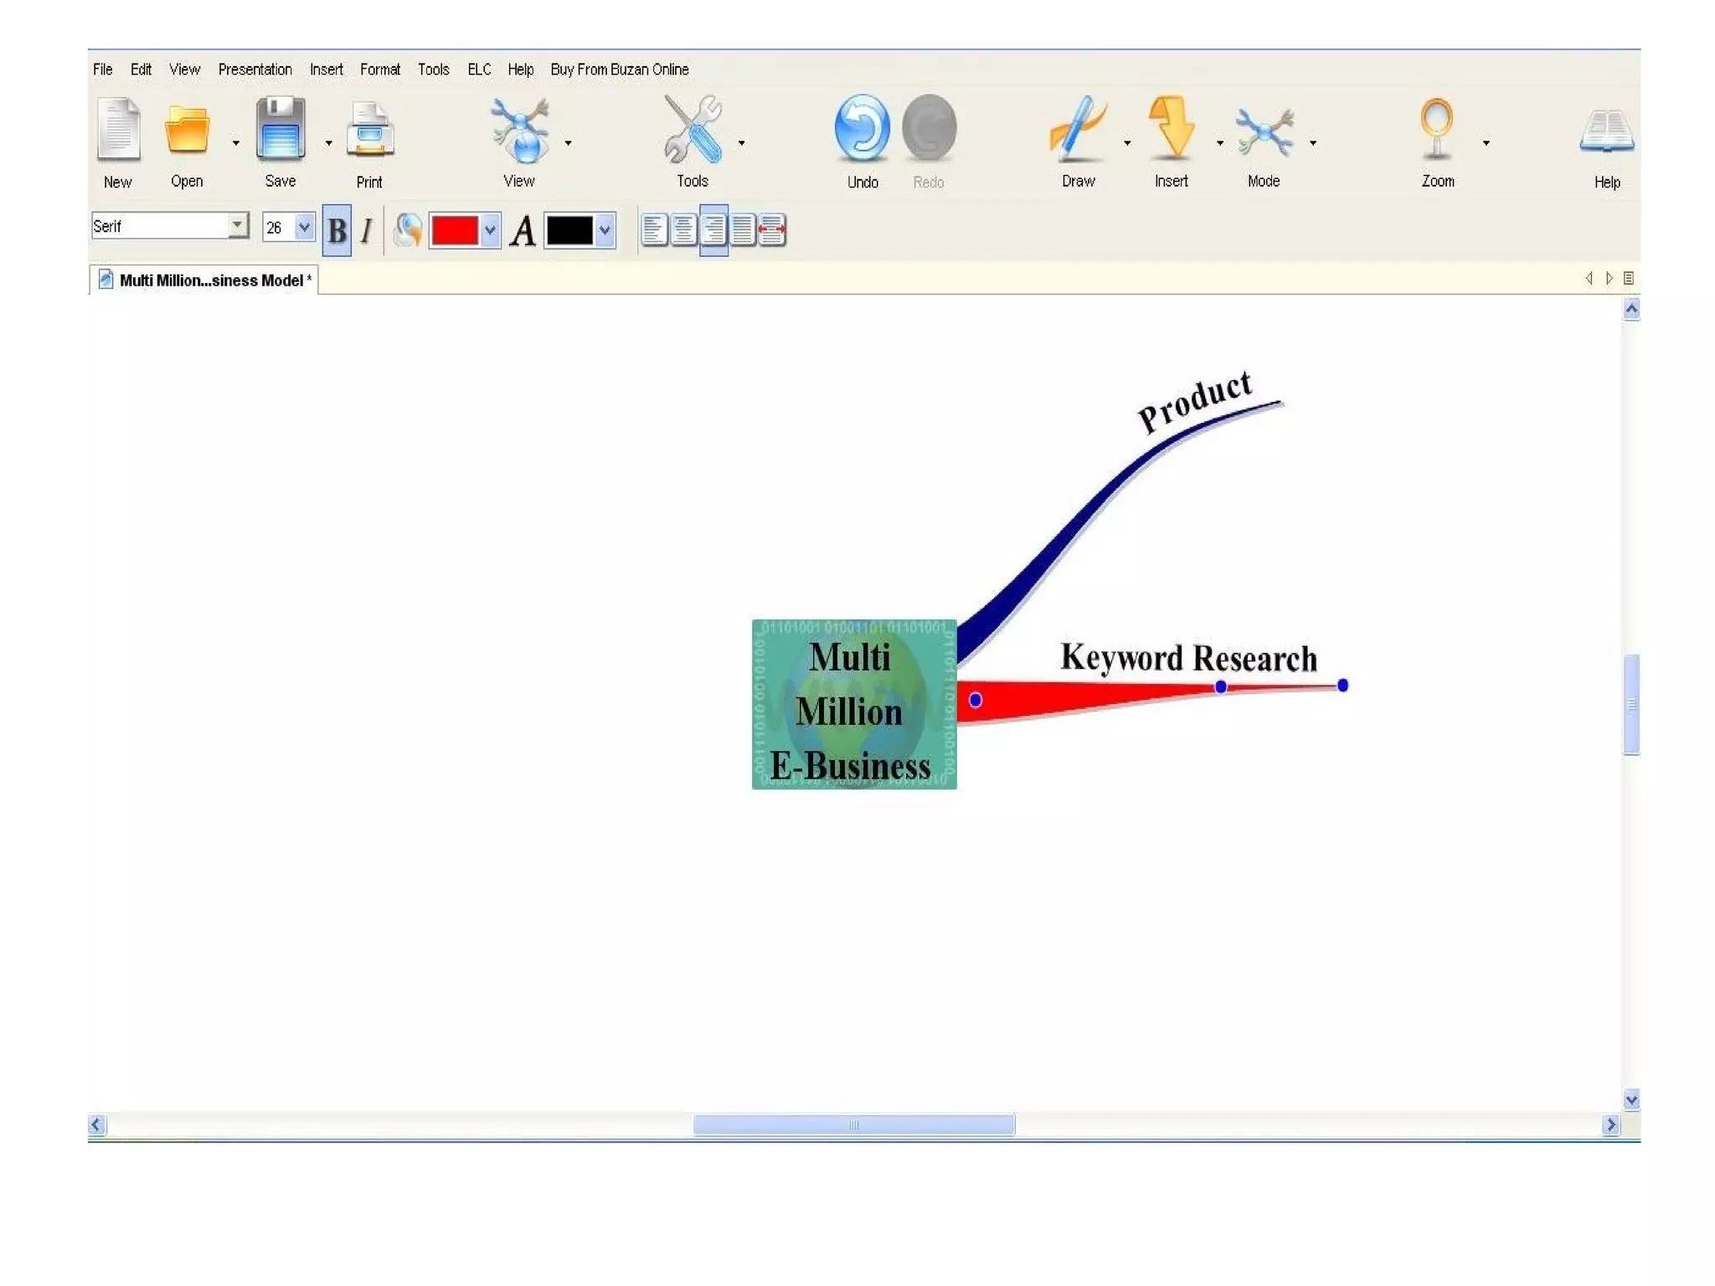Expand the font size 26 dropdown
This screenshot has width=1715, height=1286.
304,227
